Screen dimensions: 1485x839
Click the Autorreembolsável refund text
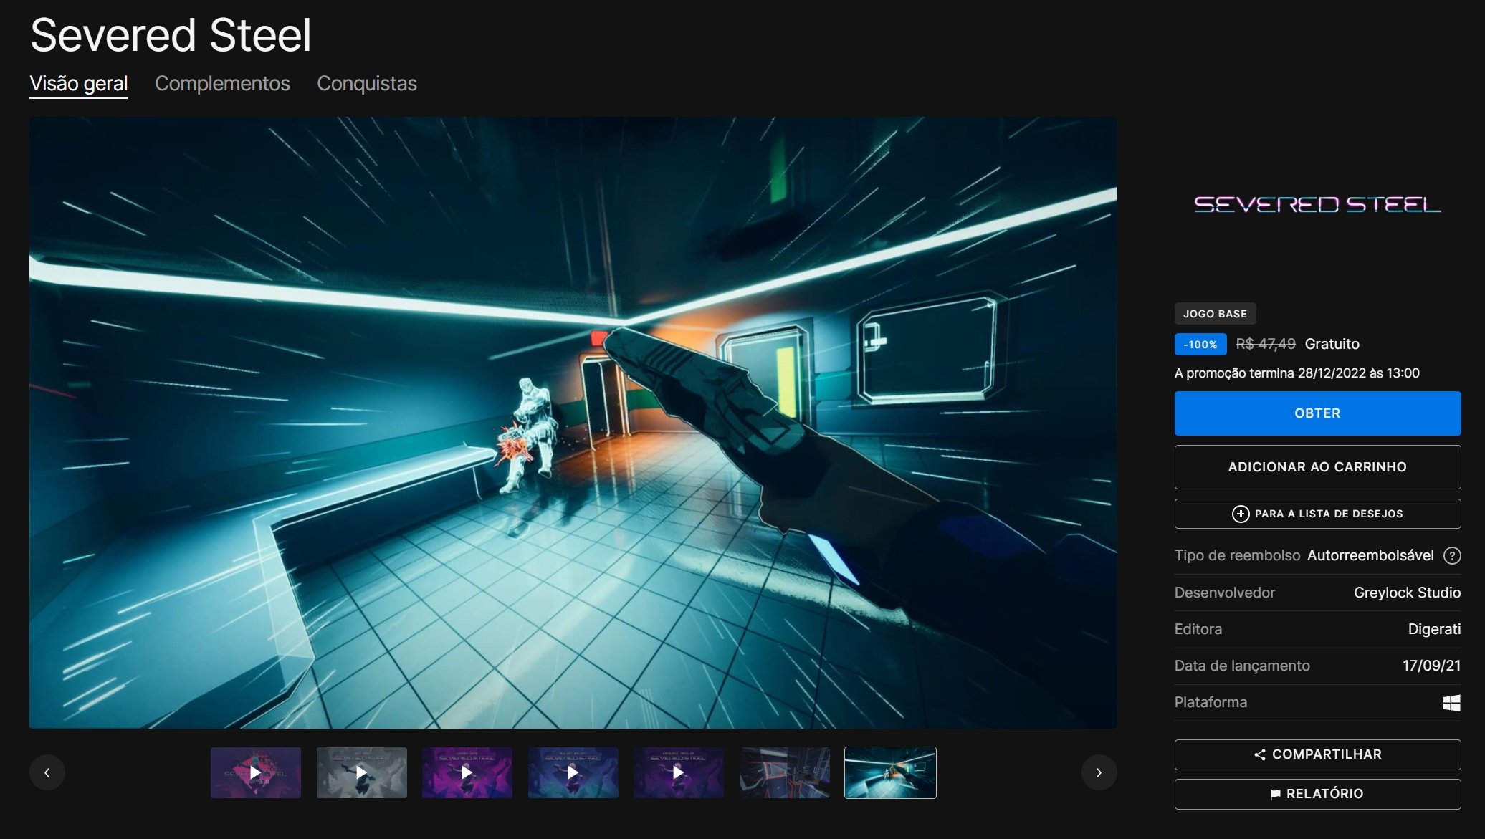(x=1370, y=555)
